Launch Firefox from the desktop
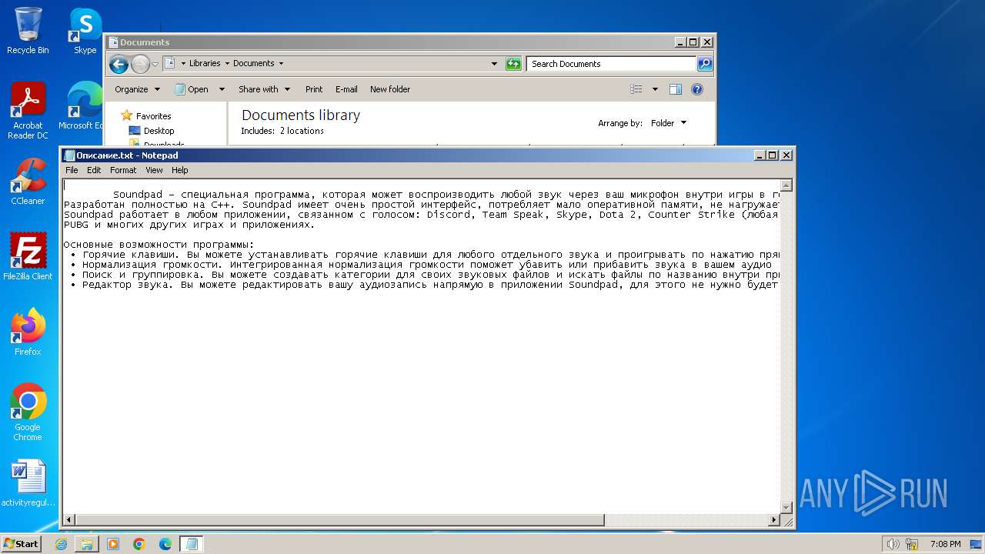This screenshot has width=985, height=554. (x=28, y=332)
